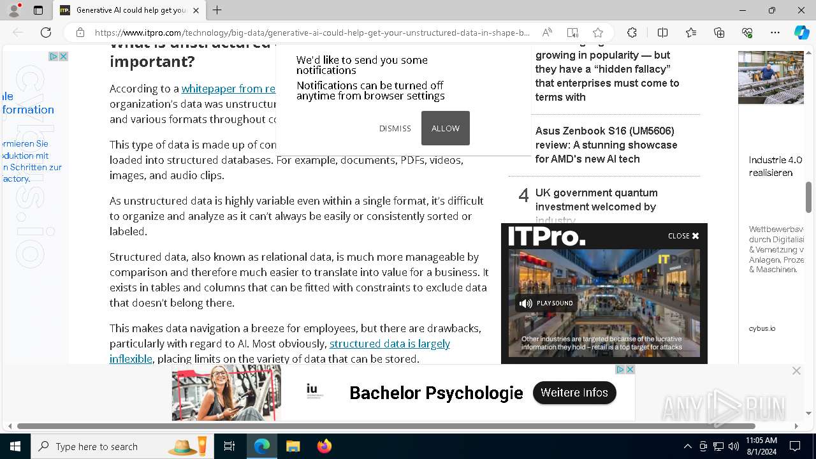Image resolution: width=816 pixels, height=459 pixels.
Task: View site information lock icon
Action: (80, 33)
